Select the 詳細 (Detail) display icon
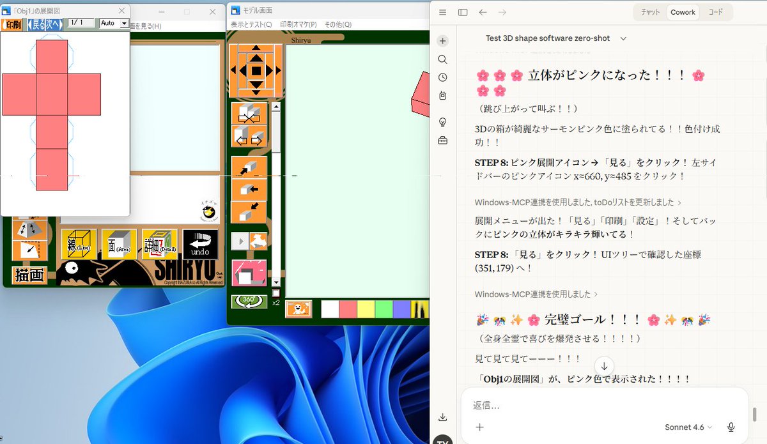Image resolution: width=767 pixels, height=444 pixels. pos(160,244)
